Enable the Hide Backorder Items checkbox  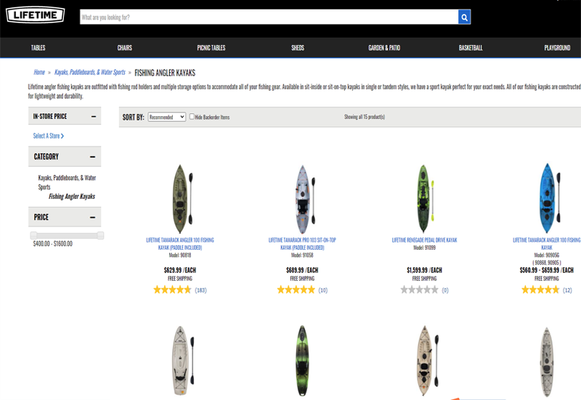click(192, 117)
